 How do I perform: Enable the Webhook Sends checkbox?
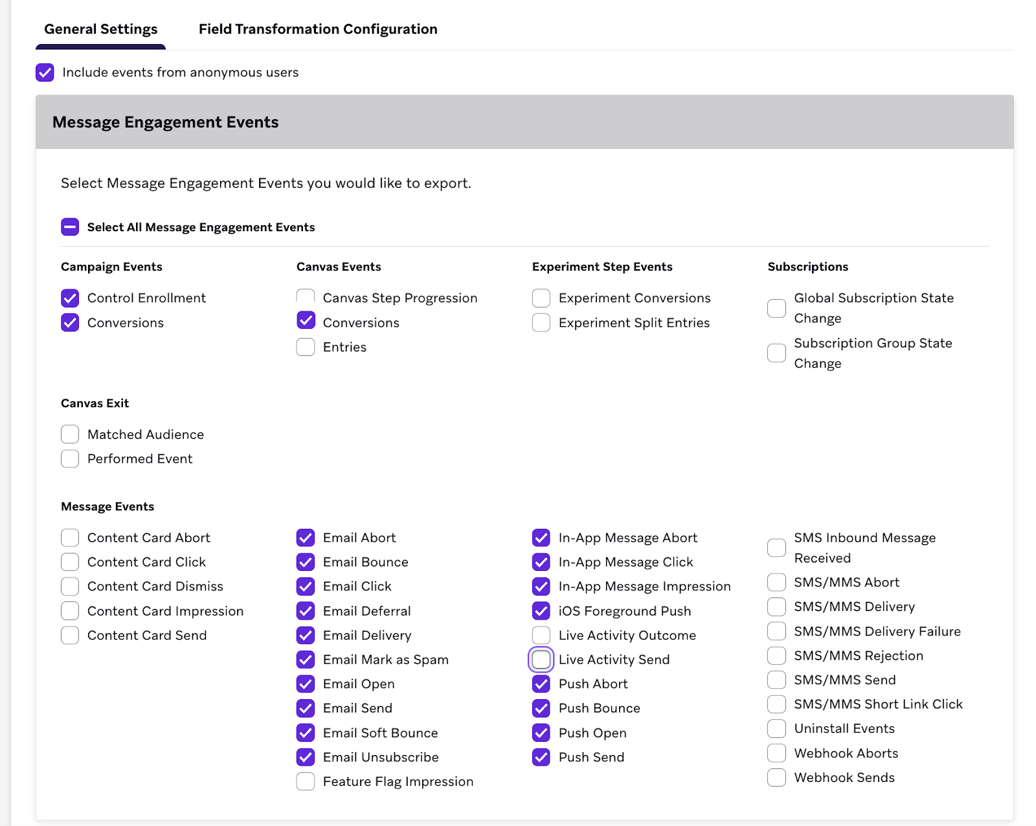776,777
